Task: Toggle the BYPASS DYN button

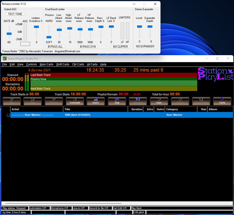Action: click(x=88, y=46)
